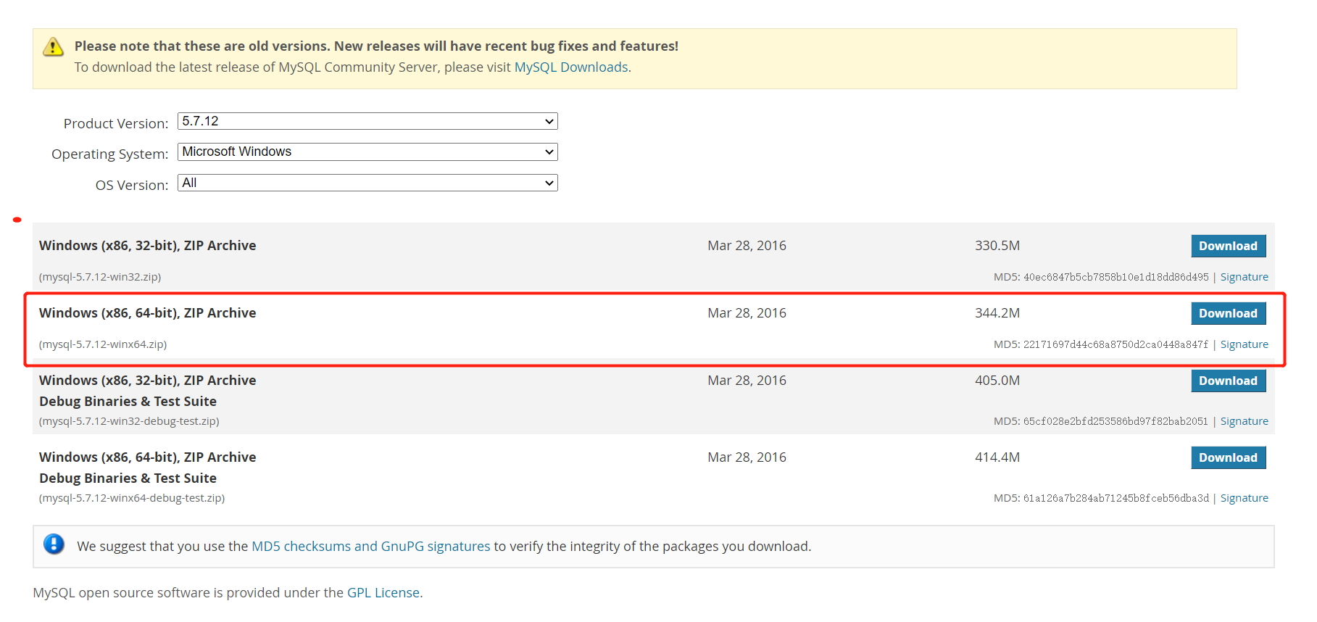Click the 405.0M file size text
The height and width of the screenshot is (622, 1317).
pyautogui.click(x=997, y=381)
